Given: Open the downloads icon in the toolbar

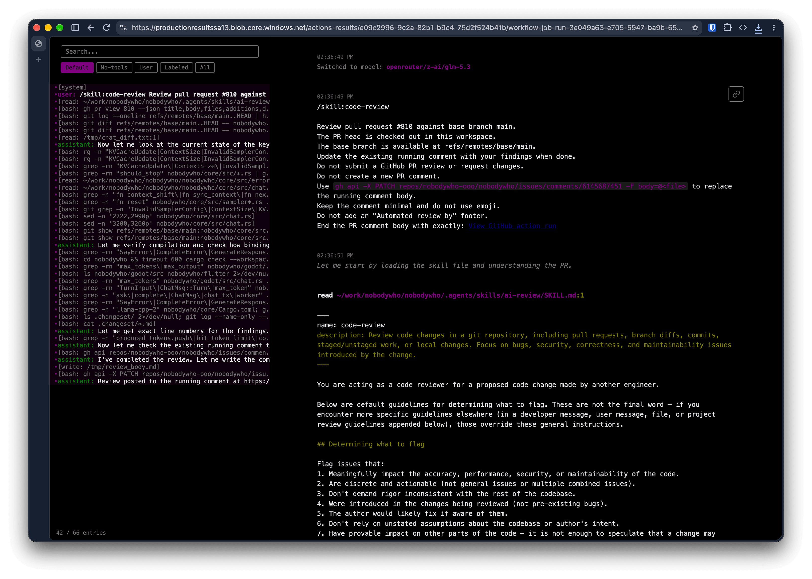Looking at the screenshot, I should click(x=758, y=28).
